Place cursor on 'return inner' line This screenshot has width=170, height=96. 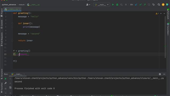pyautogui.click(x=25, y=41)
